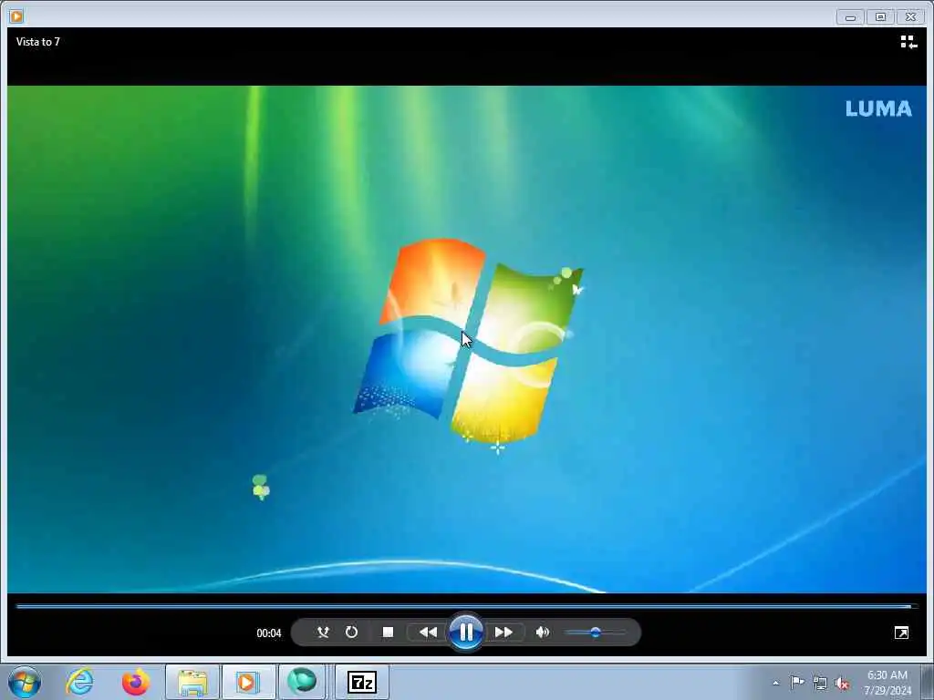Close the Media Player window
934x700 pixels.
[911, 17]
